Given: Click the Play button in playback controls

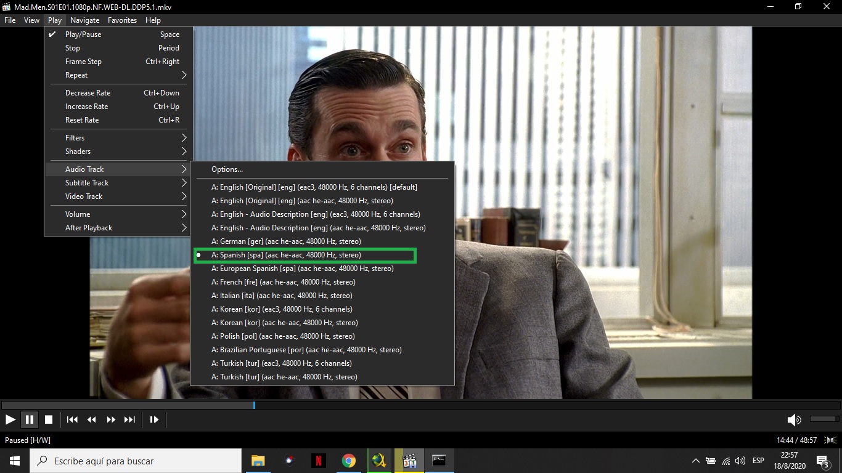Looking at the screenshot, I should [x=10, y=419].
